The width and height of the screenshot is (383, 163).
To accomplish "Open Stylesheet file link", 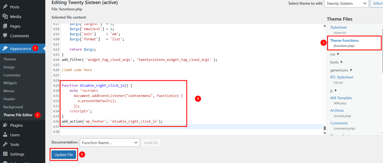I will click(x=338, y=28).
